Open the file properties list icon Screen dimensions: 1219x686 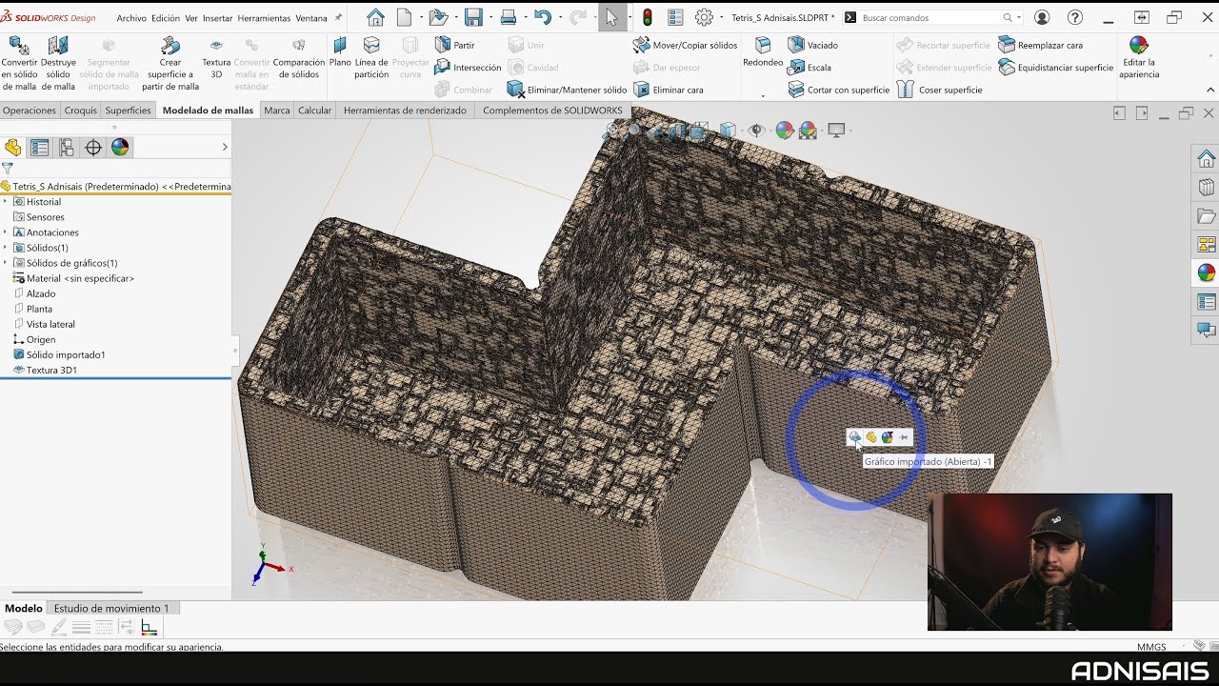point(675,17)
